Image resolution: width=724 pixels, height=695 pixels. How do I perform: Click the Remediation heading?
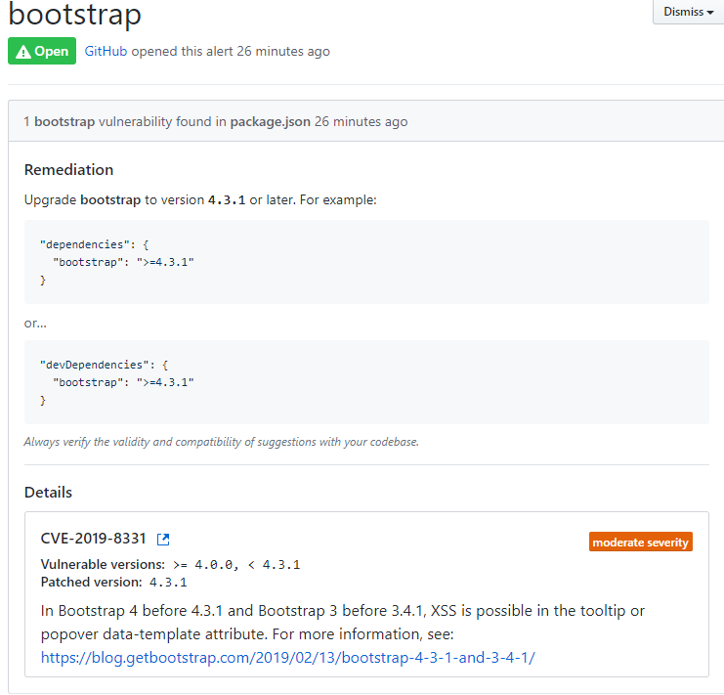(x=68, y=169)
